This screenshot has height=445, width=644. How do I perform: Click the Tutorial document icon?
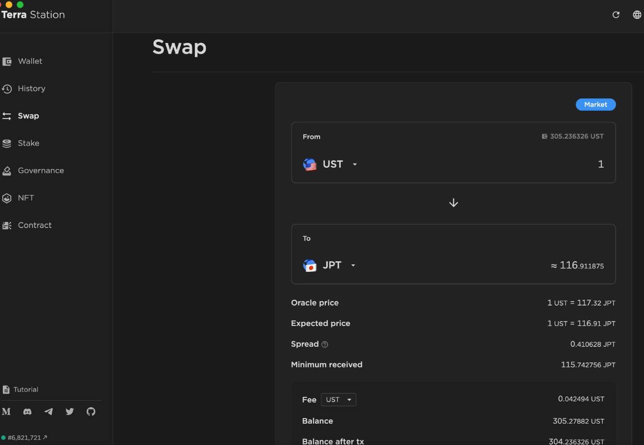pos(6,390)
